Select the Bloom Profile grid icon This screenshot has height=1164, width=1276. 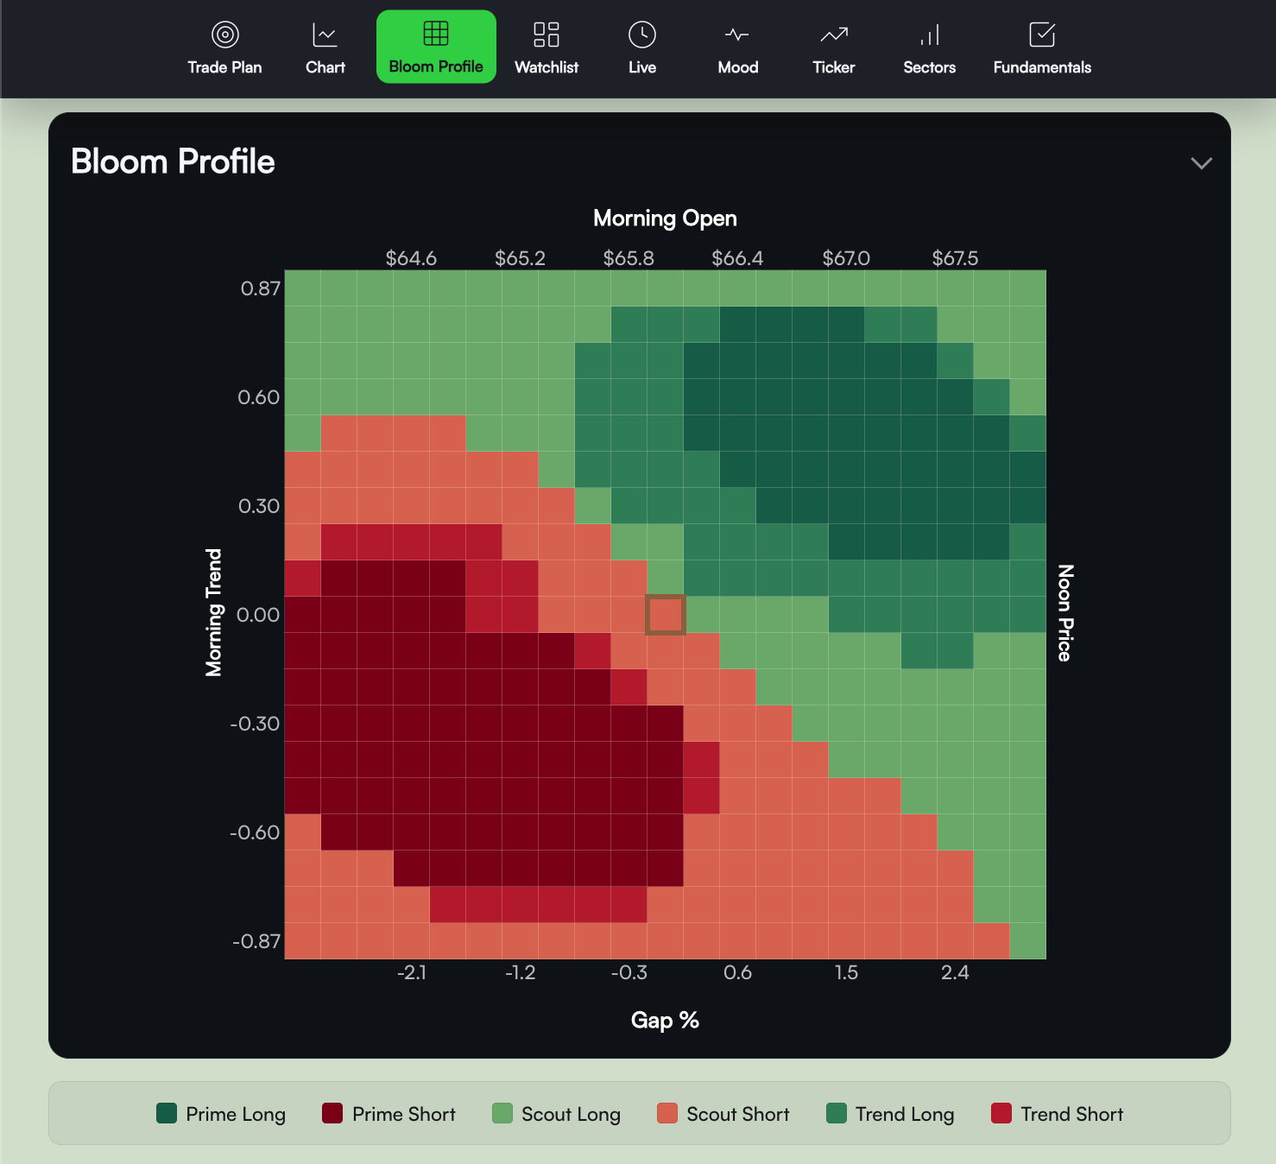pos(436,34)
